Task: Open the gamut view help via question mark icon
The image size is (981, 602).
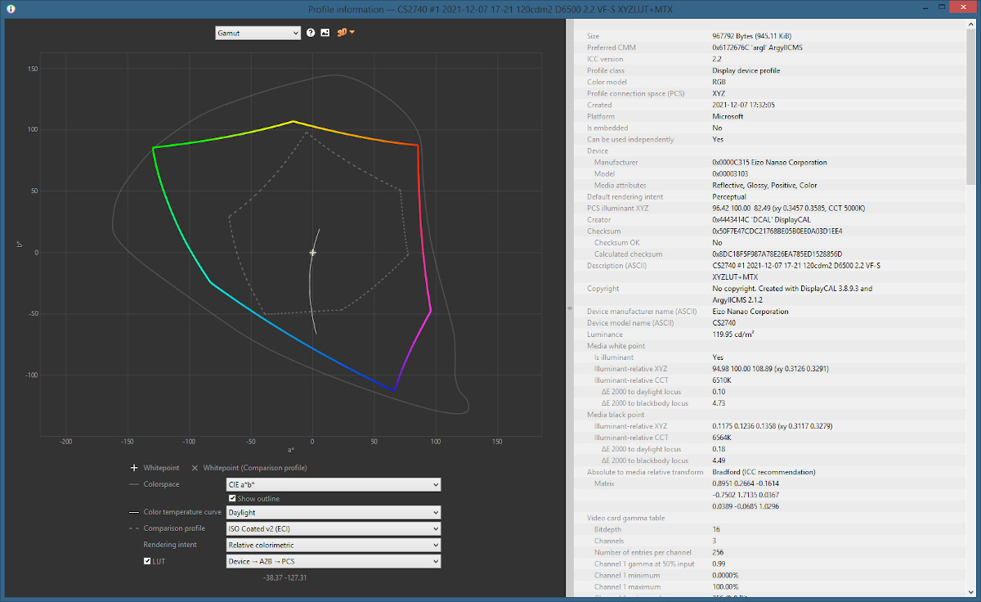Action: [x=310, y=33]
